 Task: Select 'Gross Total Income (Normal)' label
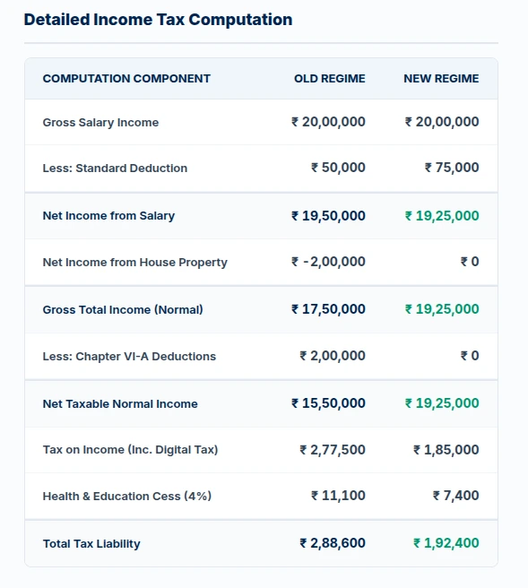coord(123,310)
